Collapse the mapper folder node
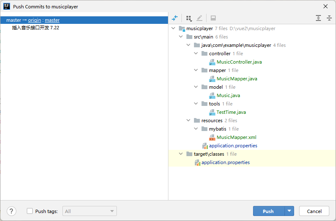Screen dimensions: 336x221 coord(196,70)
